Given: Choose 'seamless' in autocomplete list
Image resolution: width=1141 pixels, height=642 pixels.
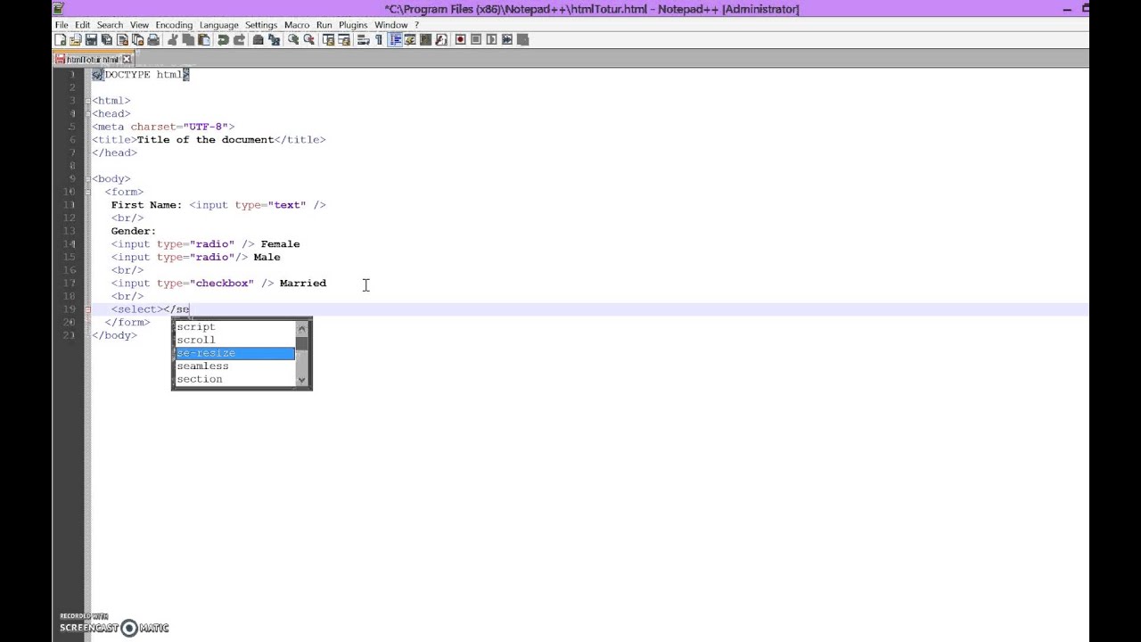Looking at the screenshot, I should click(x=234, y=366).
